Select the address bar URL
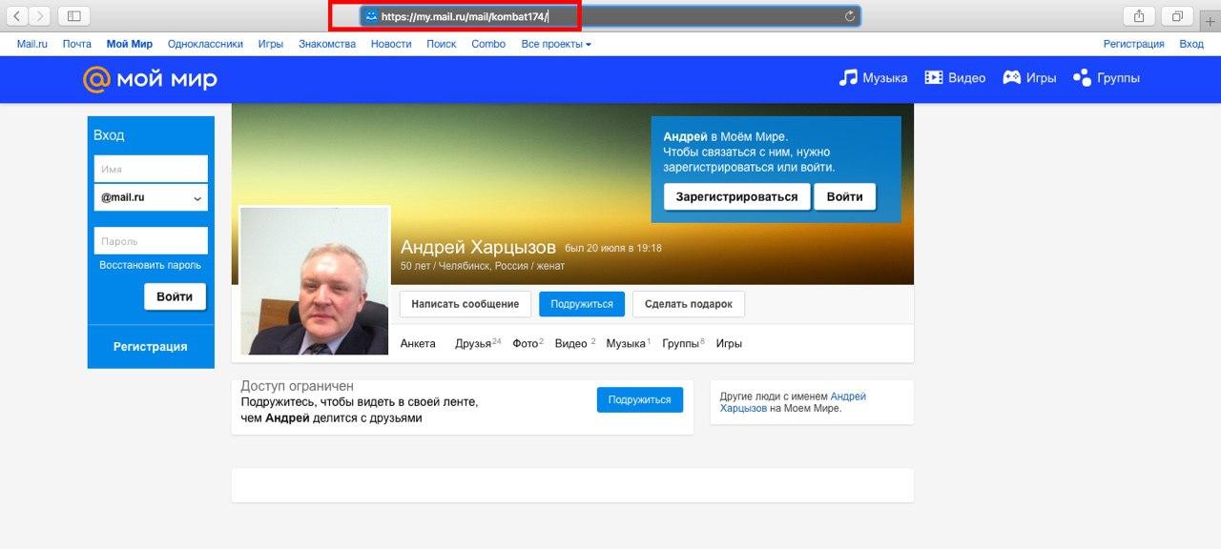Screen dimensions: 1221x549 click(465, 16)
